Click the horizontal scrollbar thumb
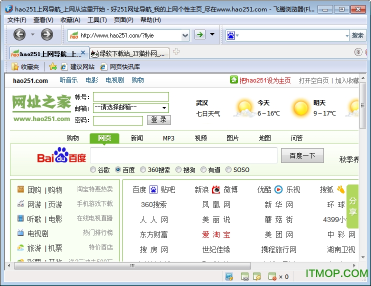 (x=132, y=265)
